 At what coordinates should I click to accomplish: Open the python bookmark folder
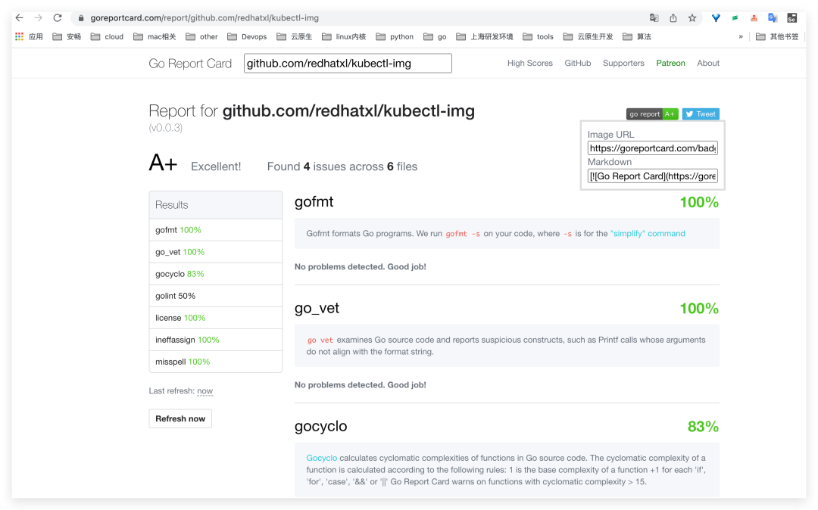395,36
